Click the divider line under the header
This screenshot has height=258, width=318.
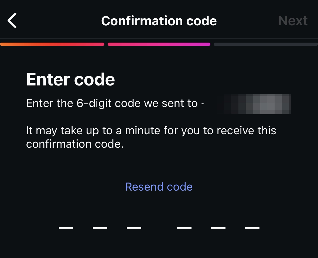tap(159, 39)
